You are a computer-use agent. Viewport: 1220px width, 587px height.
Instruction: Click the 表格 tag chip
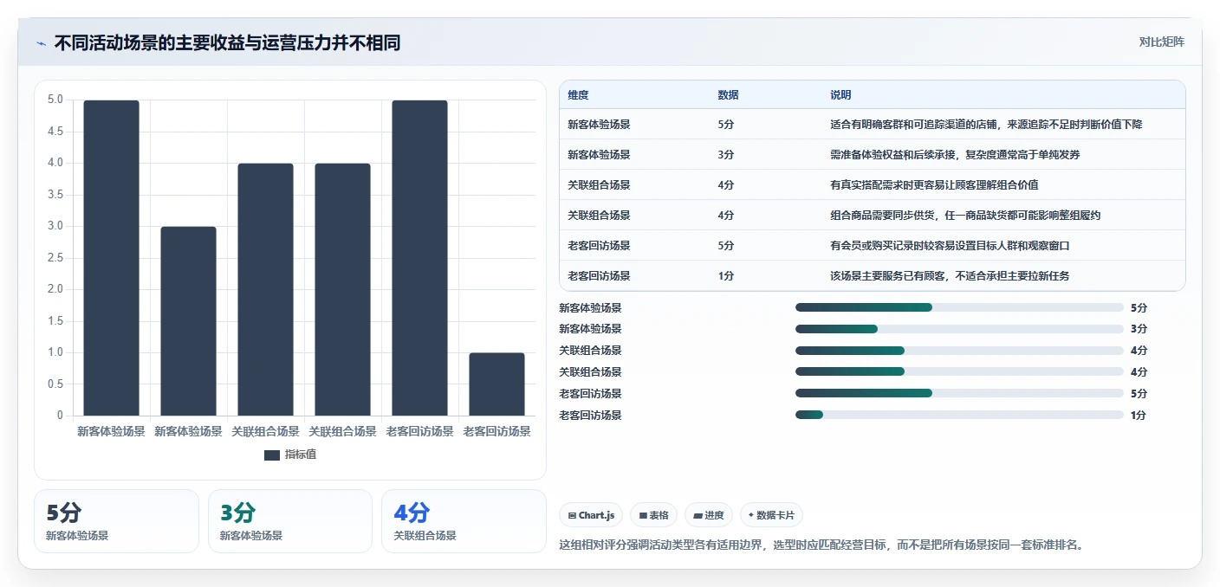point(653,515)
